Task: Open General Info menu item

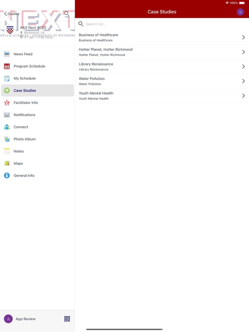Action: pos(37,175)
